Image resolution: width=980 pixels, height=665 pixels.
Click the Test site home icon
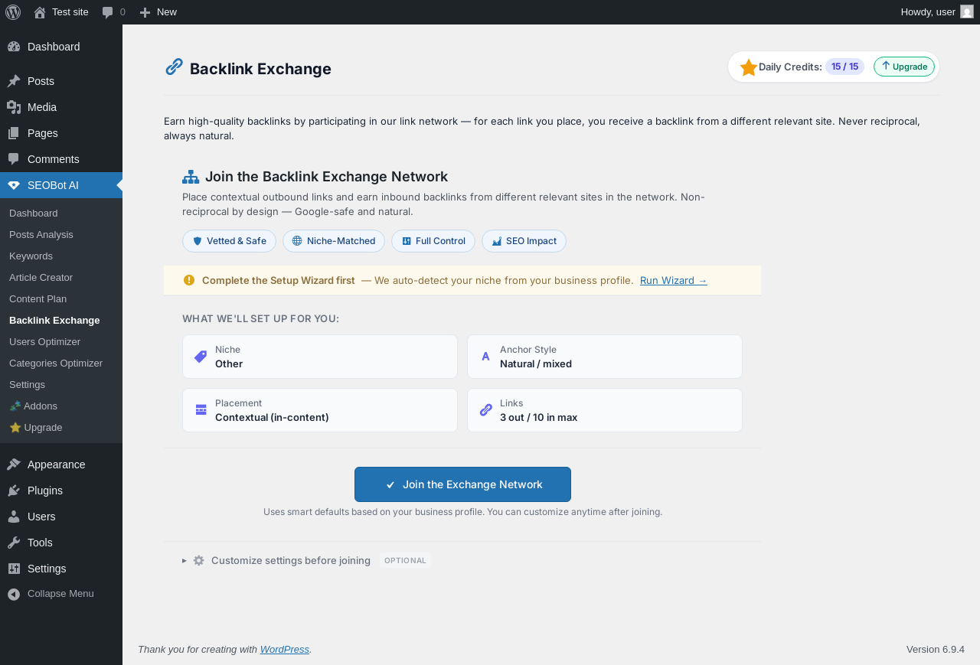pos(40,12)
